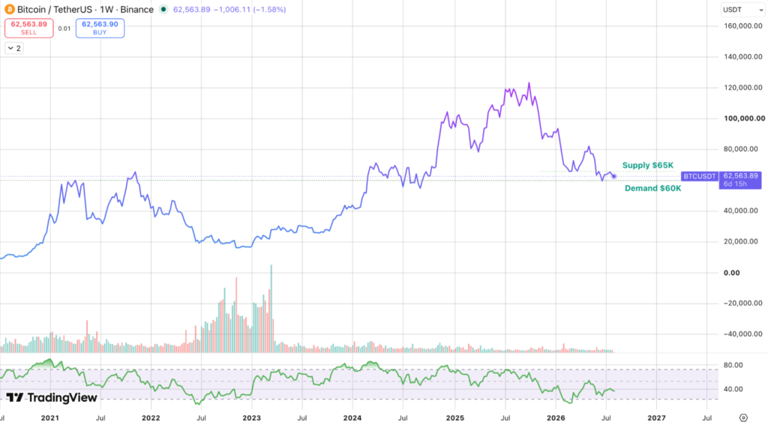Click the 2022 label on time axis
The height and width of the screenshot is (425, 768).
tap(151, 418)
